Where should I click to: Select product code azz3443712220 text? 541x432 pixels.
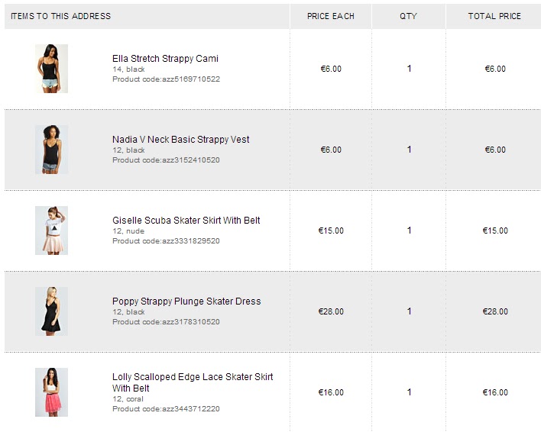(x=167, y=409)
